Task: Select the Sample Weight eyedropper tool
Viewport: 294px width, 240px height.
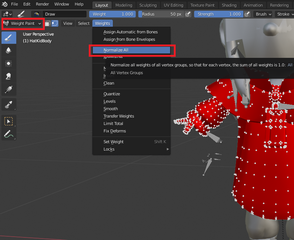Action: click(9, 105)
